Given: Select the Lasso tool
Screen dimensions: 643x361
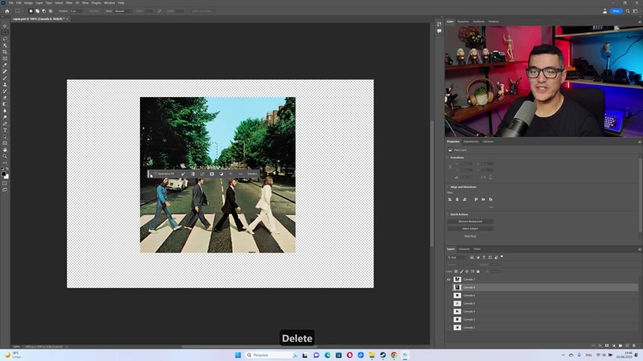Looking at the screenshot, I should (5, 39).
